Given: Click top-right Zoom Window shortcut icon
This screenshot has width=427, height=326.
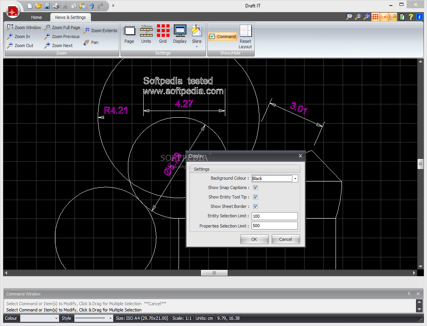Looking at the screenshot, I should click(349, 17).
